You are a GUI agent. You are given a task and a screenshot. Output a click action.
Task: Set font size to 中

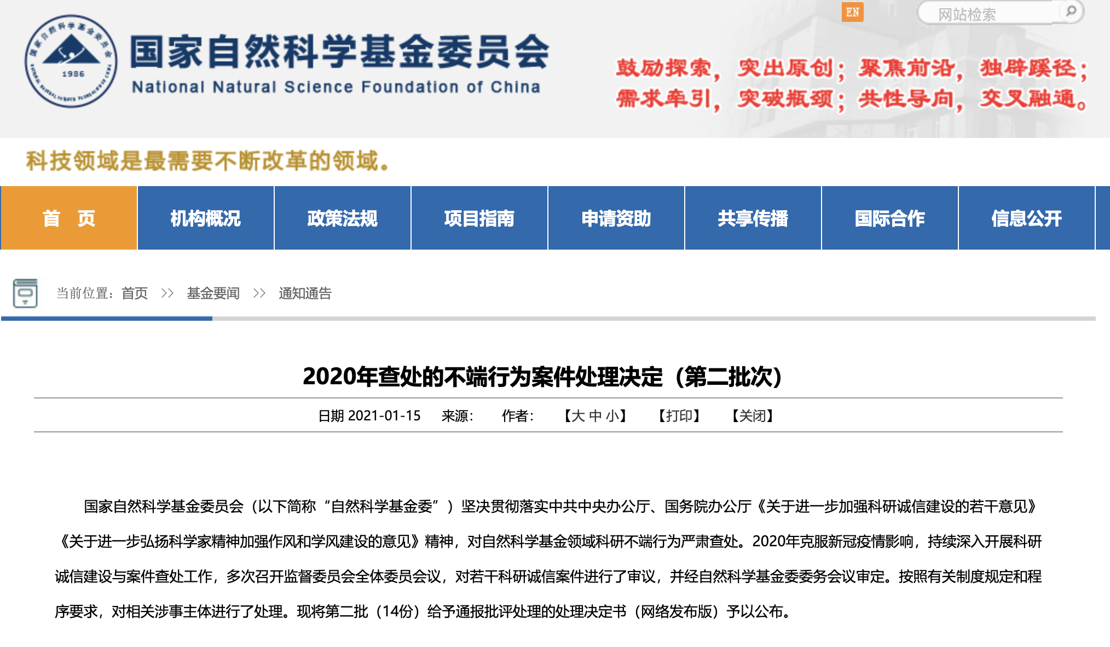[x=596, y=416]
